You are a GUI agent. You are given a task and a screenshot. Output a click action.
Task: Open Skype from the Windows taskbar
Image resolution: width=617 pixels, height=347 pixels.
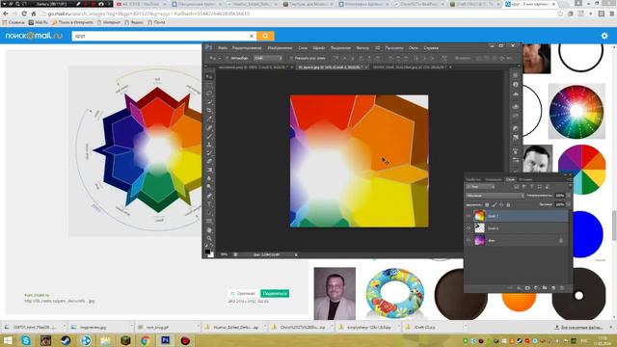[x=26, y=340]
